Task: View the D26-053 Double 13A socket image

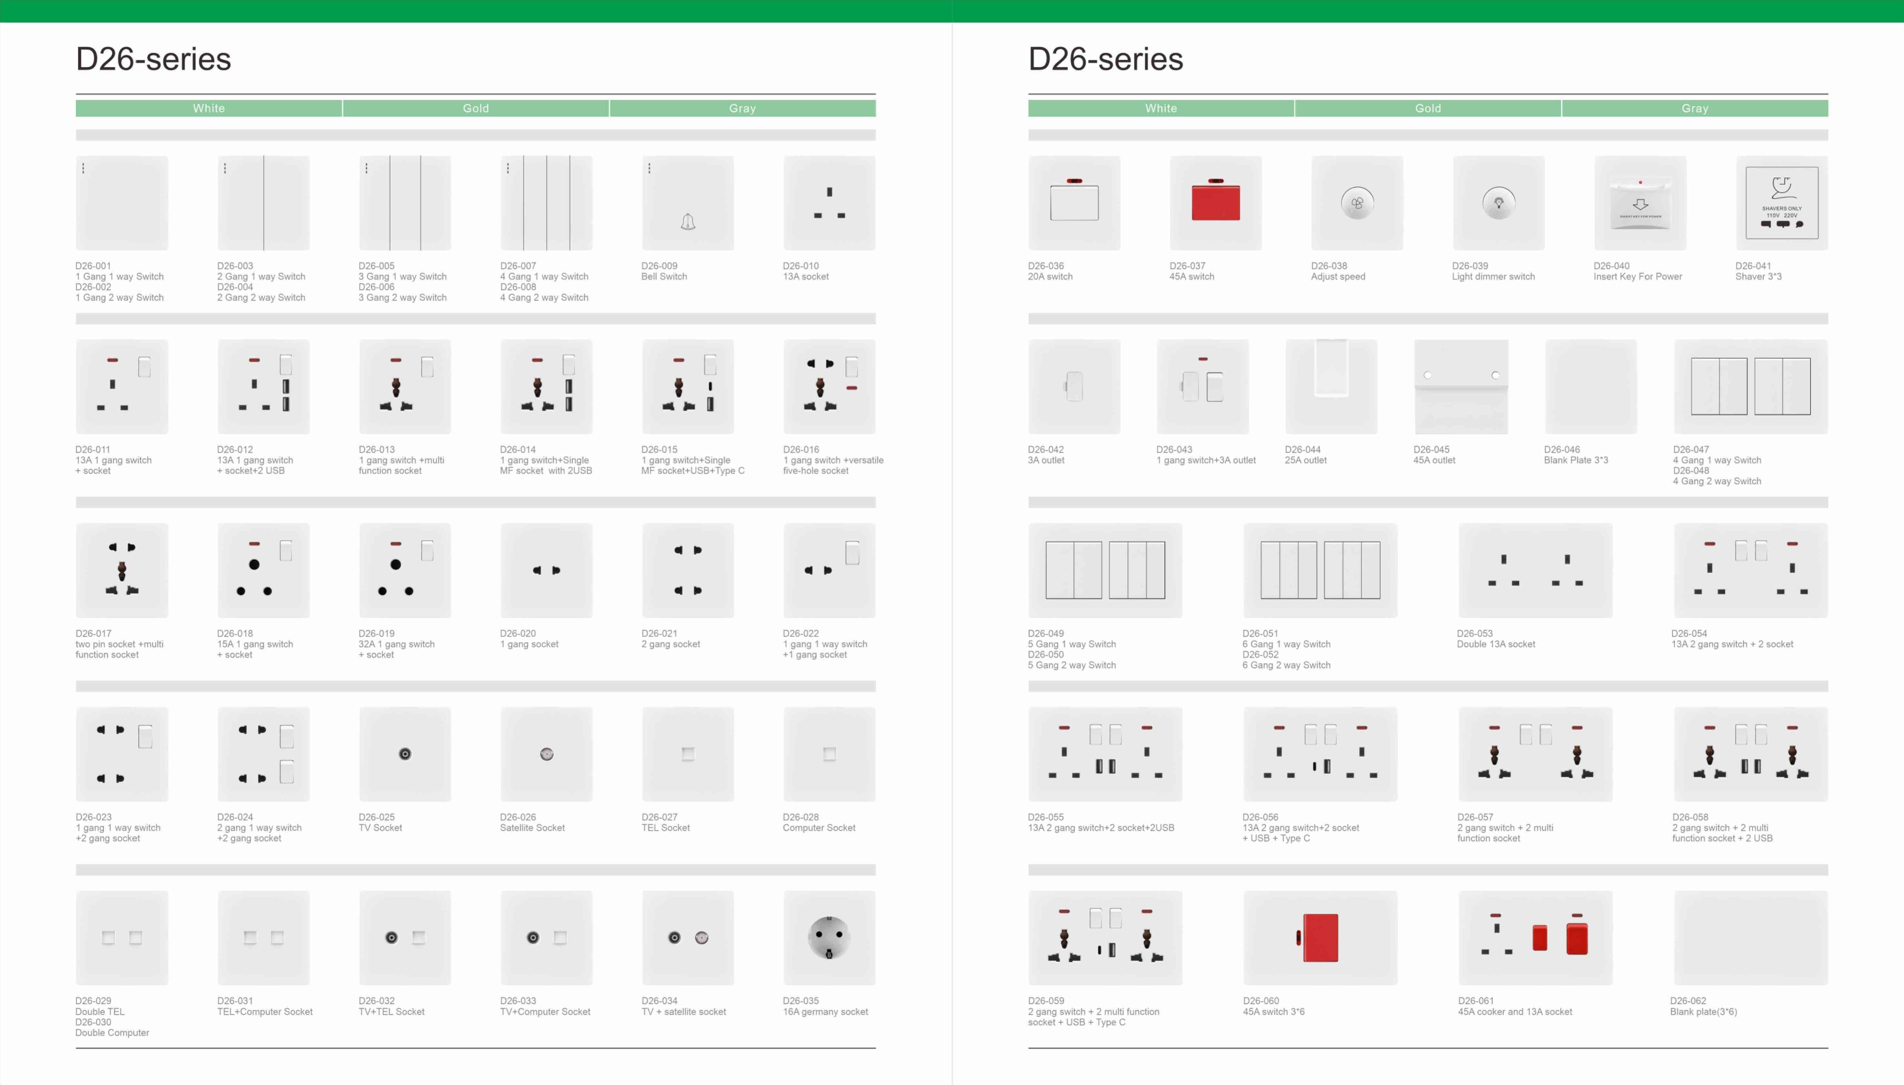Action: [1536, 570]
